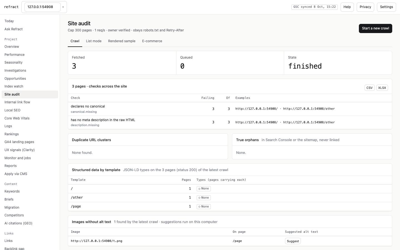
Task: Switch to the List mode tab
Action: coord(94,41)
